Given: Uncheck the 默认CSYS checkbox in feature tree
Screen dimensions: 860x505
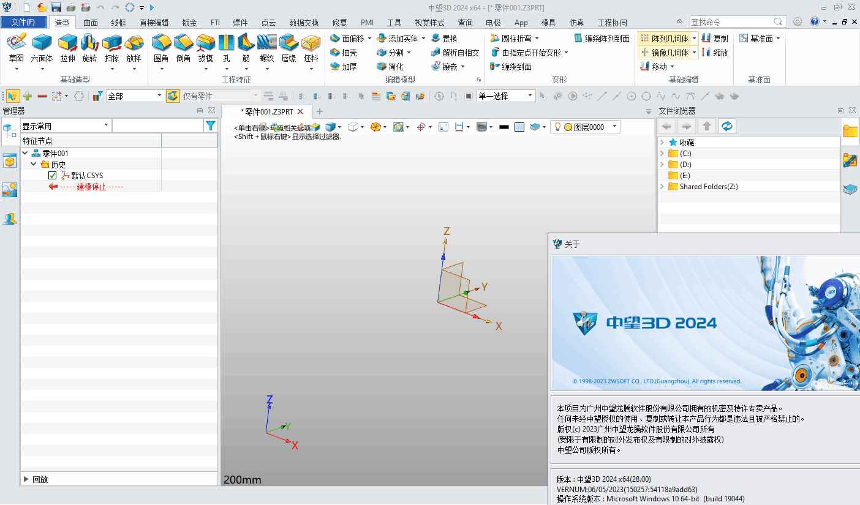Looking at the screenshot, I should [52, 175].
